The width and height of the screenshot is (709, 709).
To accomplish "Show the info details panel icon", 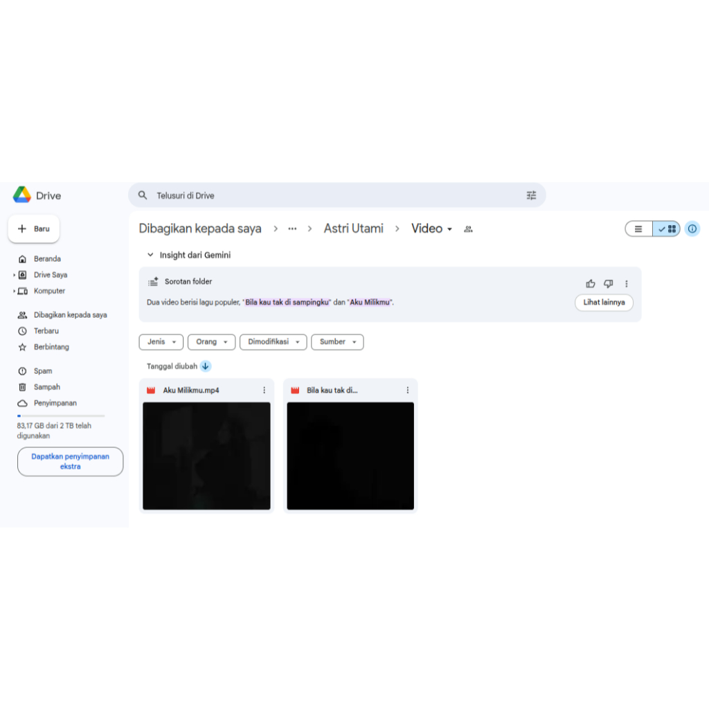I will [692, 228].
